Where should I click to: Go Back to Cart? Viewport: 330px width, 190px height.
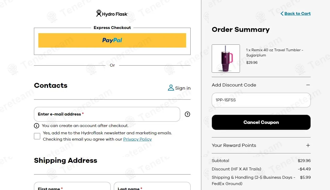tap(297, 14)
